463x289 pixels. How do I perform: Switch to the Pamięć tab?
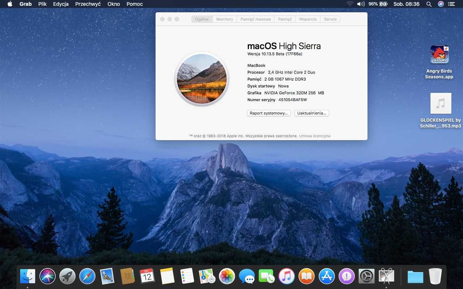pyautogui.click(x=285, y=19)
